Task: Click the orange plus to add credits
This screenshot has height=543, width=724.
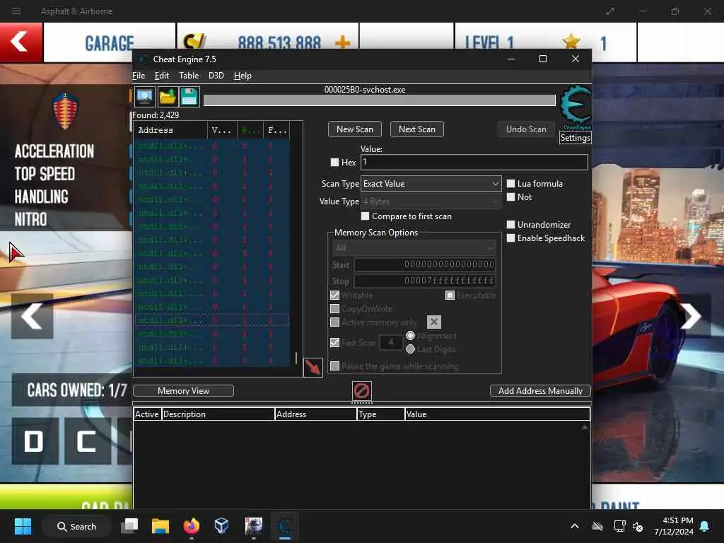Action: click(x=342, y=43)
